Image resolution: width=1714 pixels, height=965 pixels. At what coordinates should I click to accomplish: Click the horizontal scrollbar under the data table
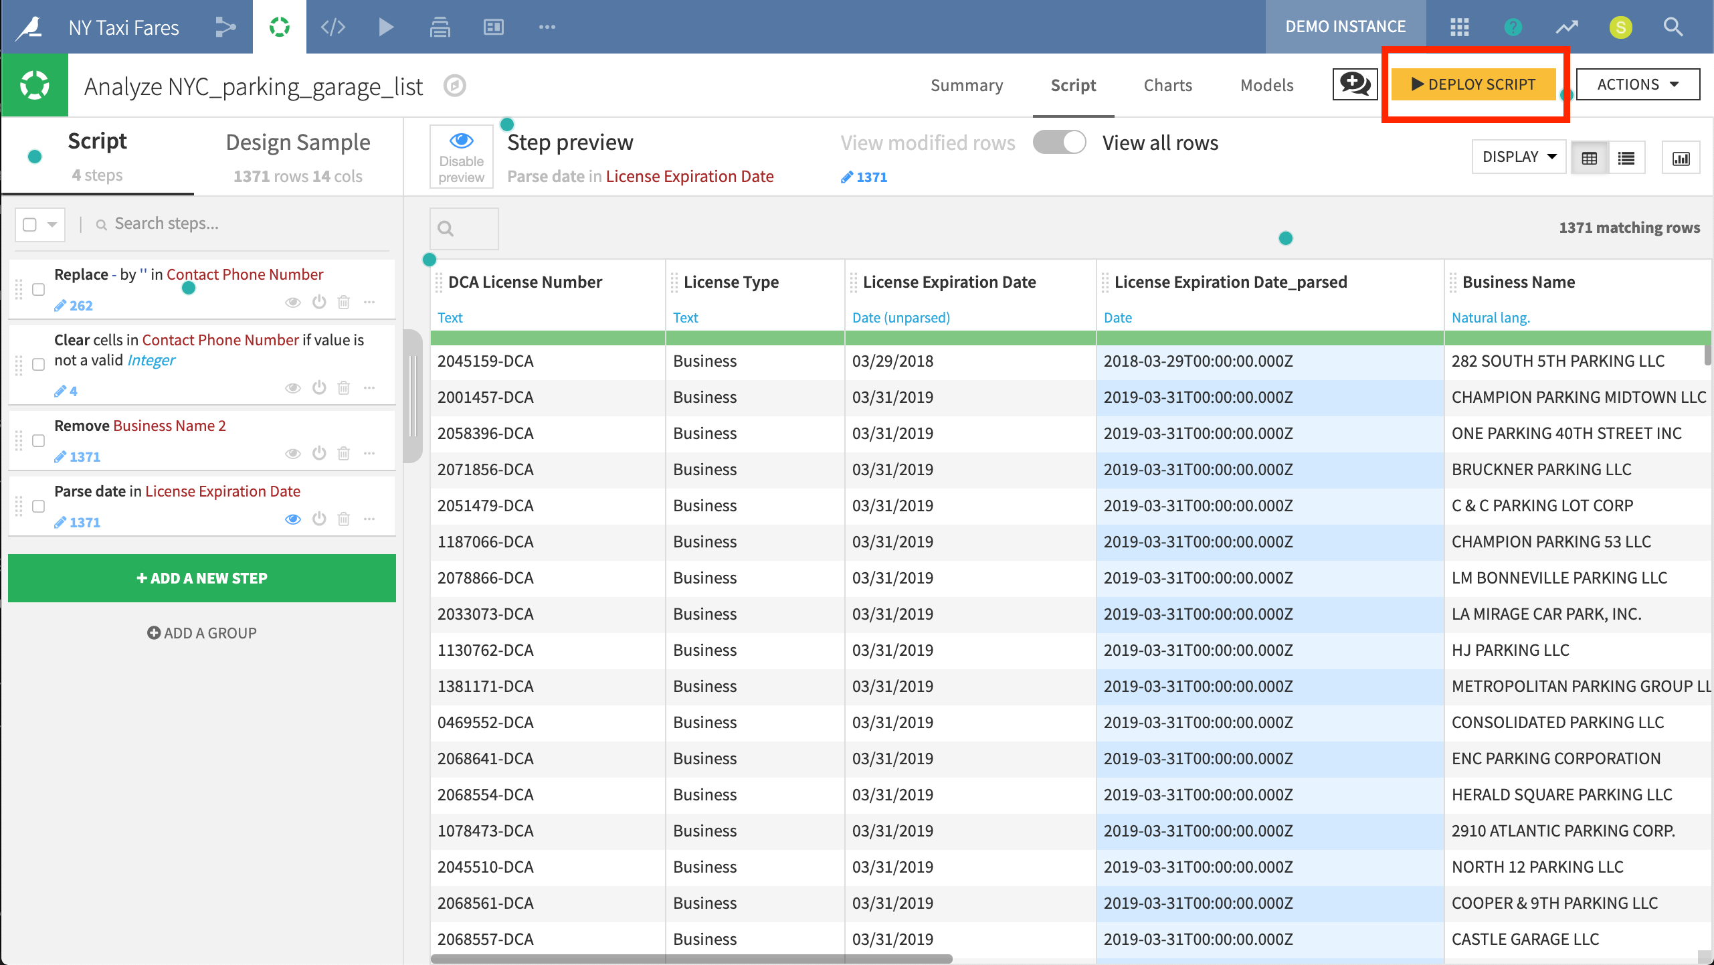point(691,958)
